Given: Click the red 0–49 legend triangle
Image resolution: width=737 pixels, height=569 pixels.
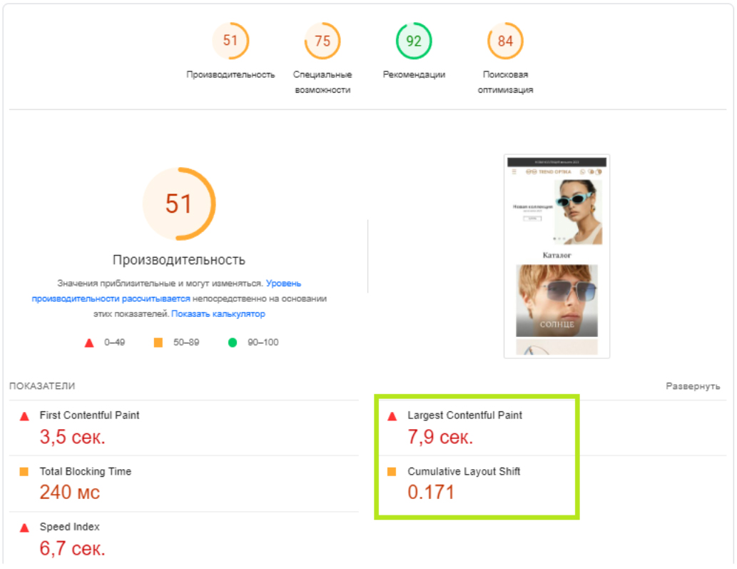Looking at the screenshot, I should tap(89, 343).
